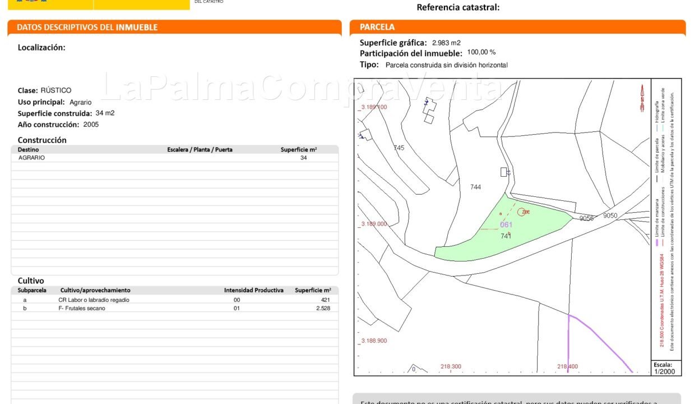695x404 pixels.
Task: Click the '3.189.100' coordinate label
Action: [x=374, y=107]
